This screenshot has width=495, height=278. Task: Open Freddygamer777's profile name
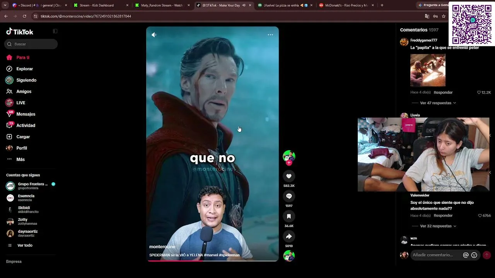[424, 41]
